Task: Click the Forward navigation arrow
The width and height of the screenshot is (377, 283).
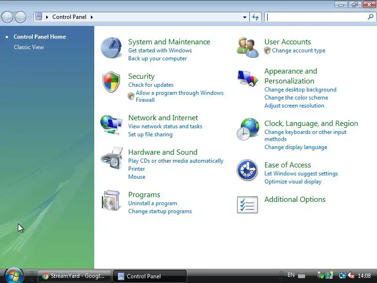Action: tap(20, 17)
